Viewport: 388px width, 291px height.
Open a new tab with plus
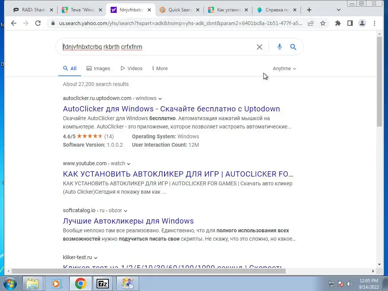pos(309,10)
